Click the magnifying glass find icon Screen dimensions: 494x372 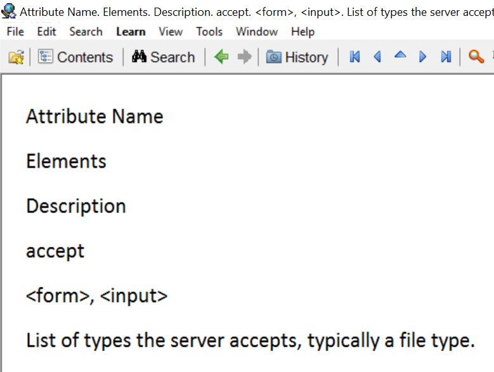point(476,56)
